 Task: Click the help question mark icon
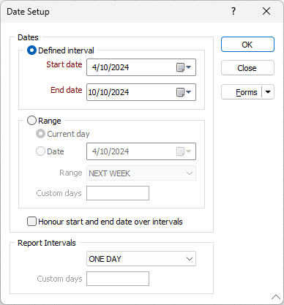[233, 11]
